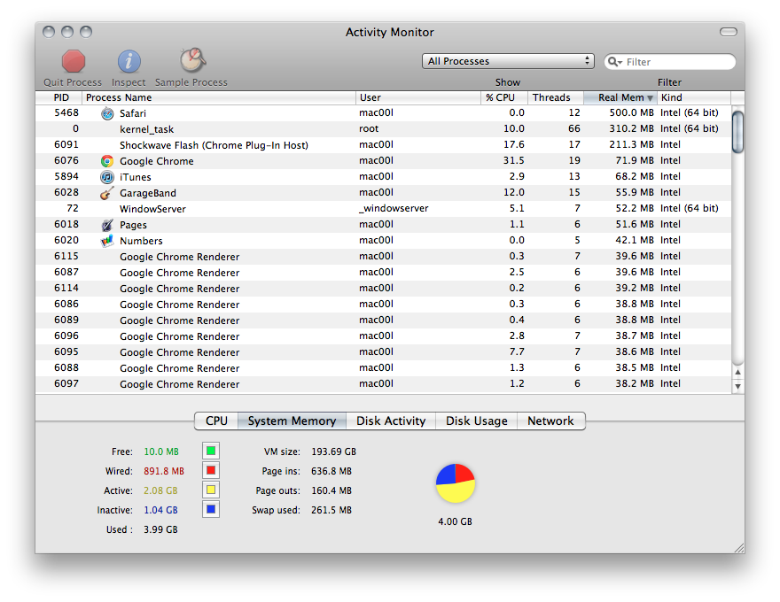This screenshot has height=602, width=780.
Task: Click the Swap used 261.5 MB value
Action: pos(331,510)
